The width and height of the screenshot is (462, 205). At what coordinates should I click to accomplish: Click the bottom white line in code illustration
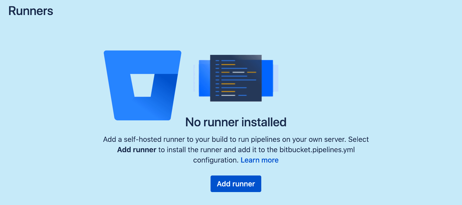tap(228, 95)
